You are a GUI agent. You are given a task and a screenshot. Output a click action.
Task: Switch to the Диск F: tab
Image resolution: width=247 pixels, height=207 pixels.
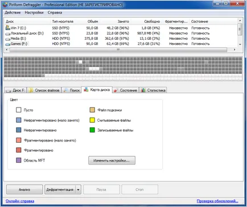pos(15,90)
